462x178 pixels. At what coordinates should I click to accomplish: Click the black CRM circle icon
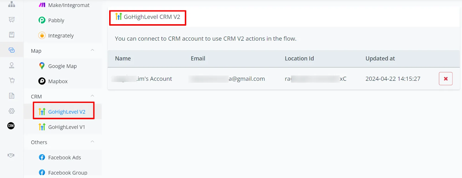pos(11,126)
